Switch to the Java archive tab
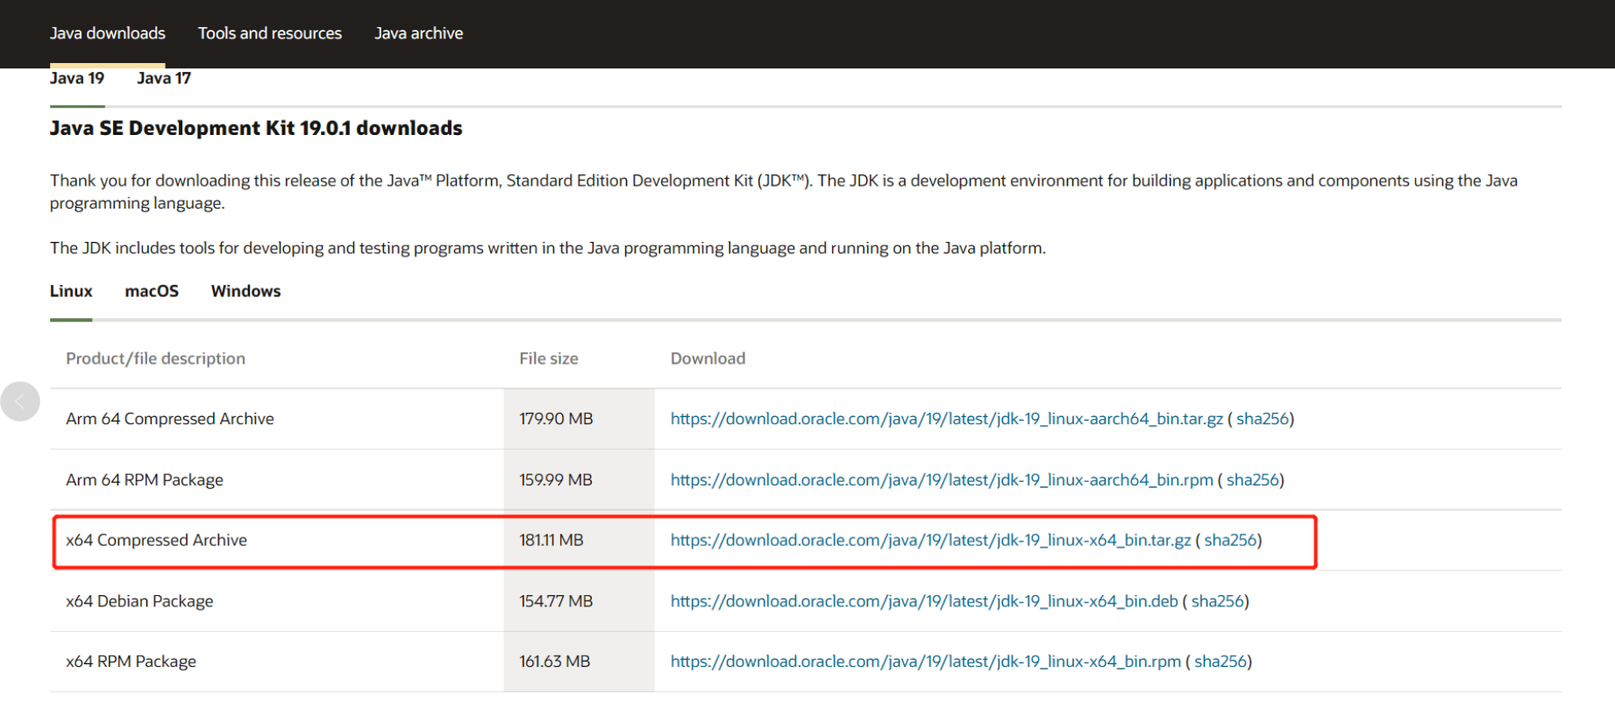Screen dimensions: 1615x723 coord(419,33)
